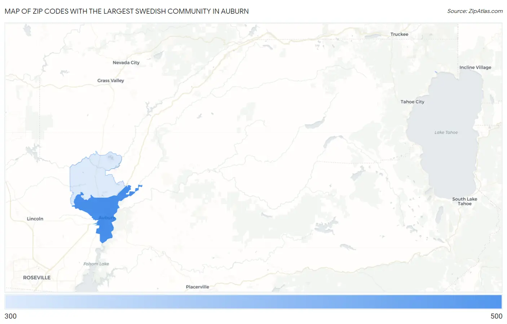Click the South Lake Tahoe label
Image resolution: width=507 pixels, height=324 pixels.
point(464,201)
